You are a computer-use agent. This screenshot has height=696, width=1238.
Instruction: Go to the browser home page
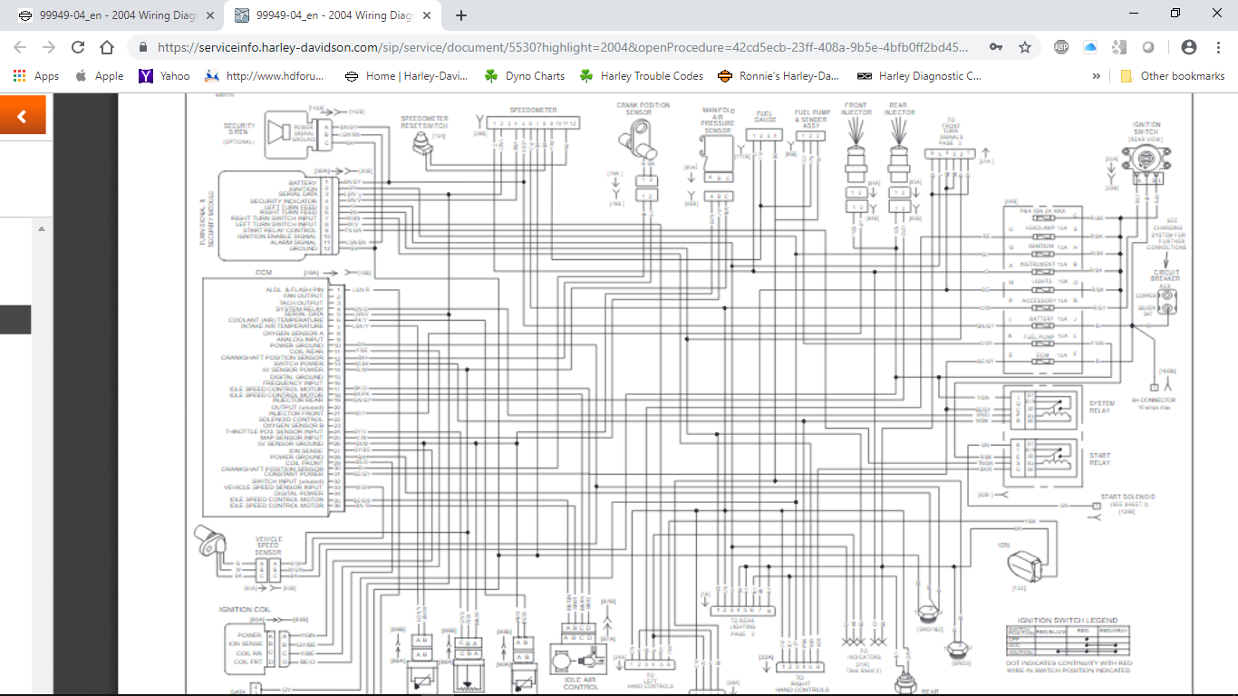click(x=107, y=47)
